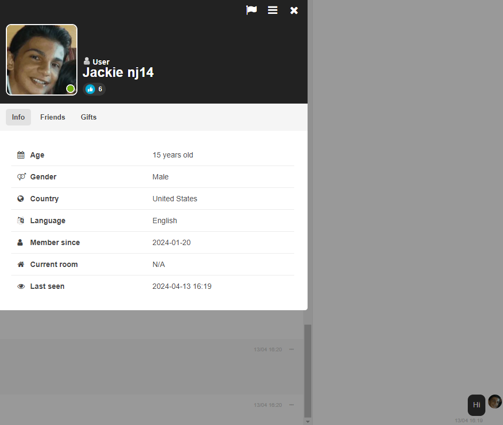The image size is (503, 425).
Task: Click the eye icon beside Last seen
Action: click(21, 286)
